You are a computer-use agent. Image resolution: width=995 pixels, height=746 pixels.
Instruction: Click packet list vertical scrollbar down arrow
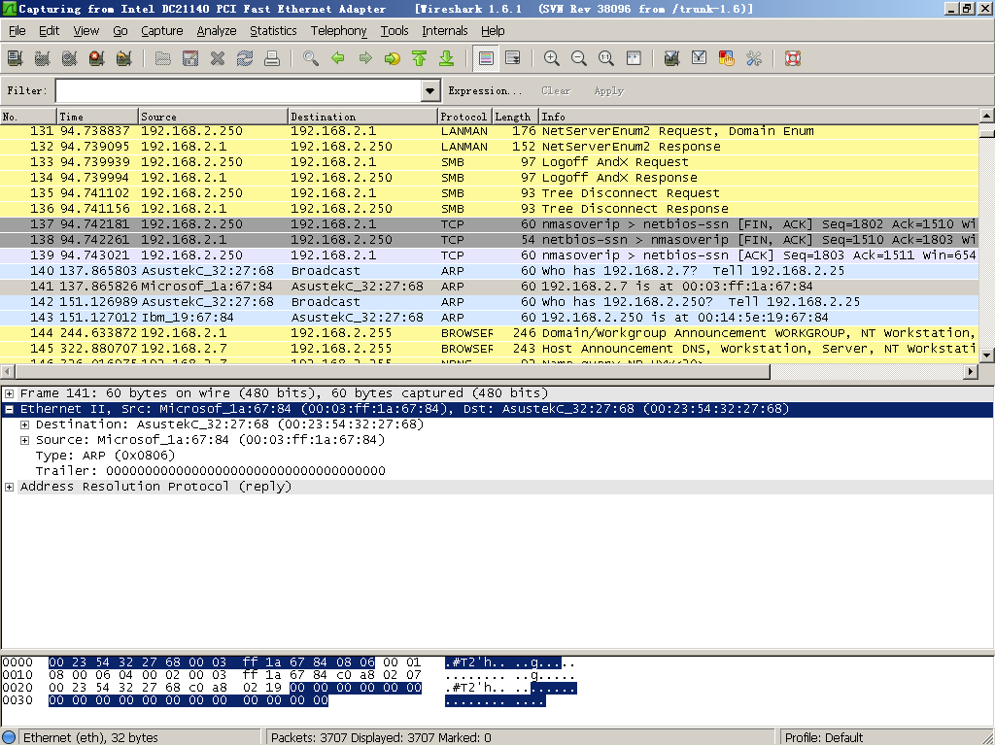pyautogui.click(x=987, y=356)
